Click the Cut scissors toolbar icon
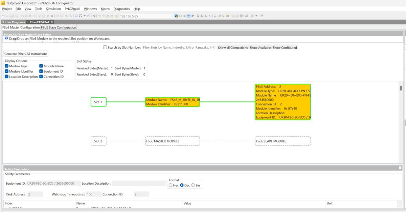This screenshot has height=212, width=406. pyautogui.click(x=40, y=16)
